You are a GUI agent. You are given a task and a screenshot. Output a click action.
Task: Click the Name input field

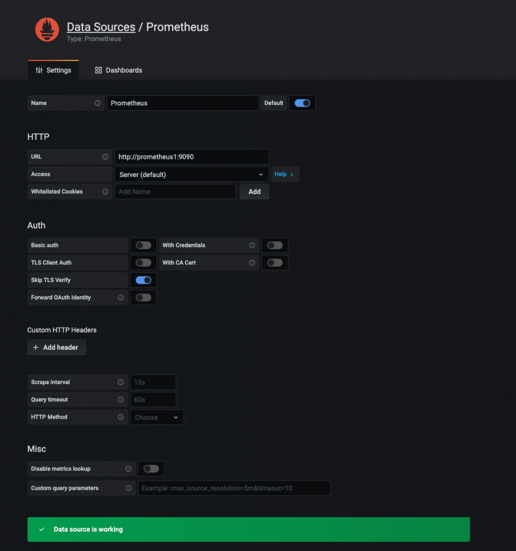coord(183,103)
